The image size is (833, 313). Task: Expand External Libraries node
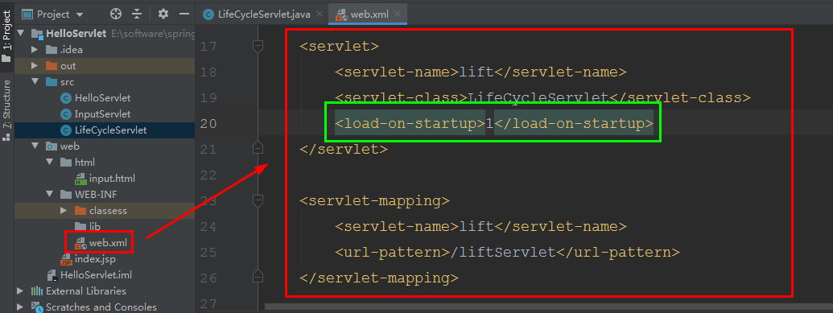[x=20, y=290]
